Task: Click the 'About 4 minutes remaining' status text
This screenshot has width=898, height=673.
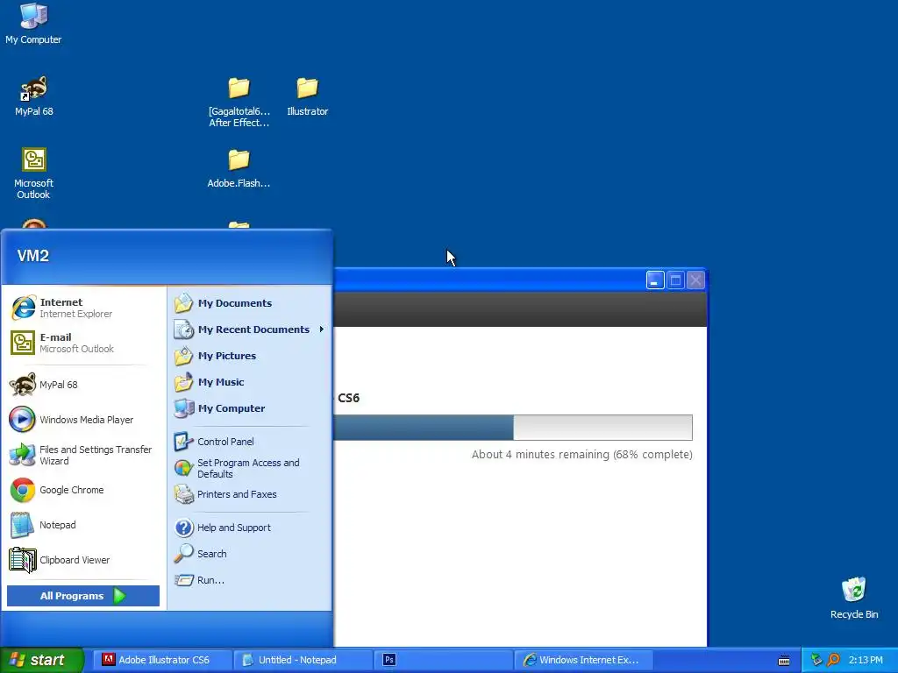Action: pos(582,455)
